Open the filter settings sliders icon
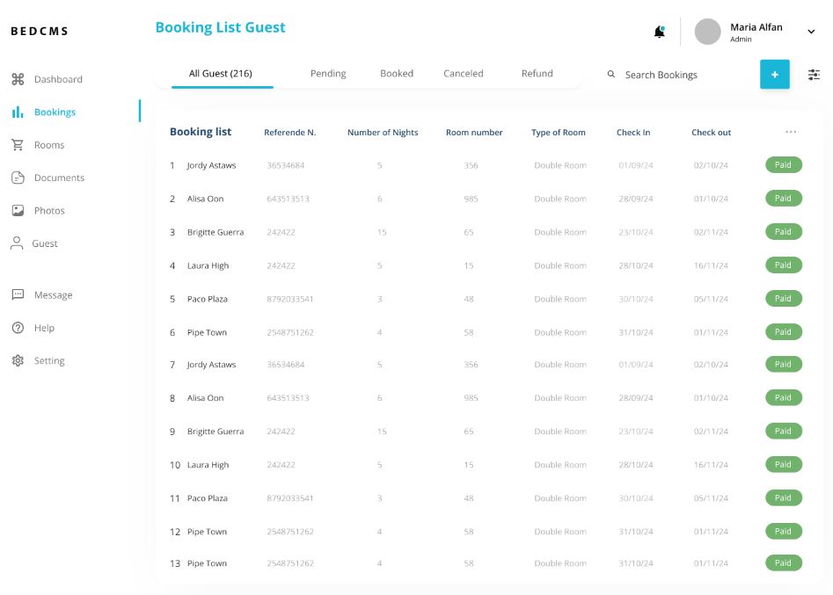Viewport: 833px width, 595px height. click(814, 75)
